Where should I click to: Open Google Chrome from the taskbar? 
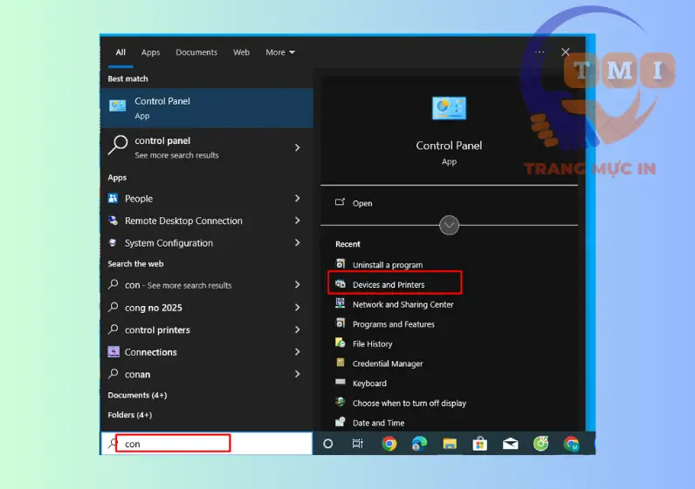pyautogui.click(x=389, y=444)
